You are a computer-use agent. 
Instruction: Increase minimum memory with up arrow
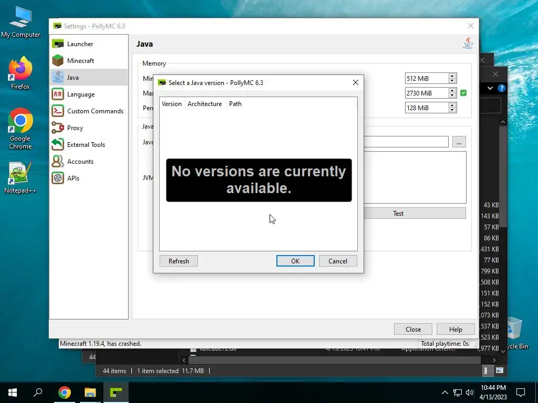pos(452,76)
